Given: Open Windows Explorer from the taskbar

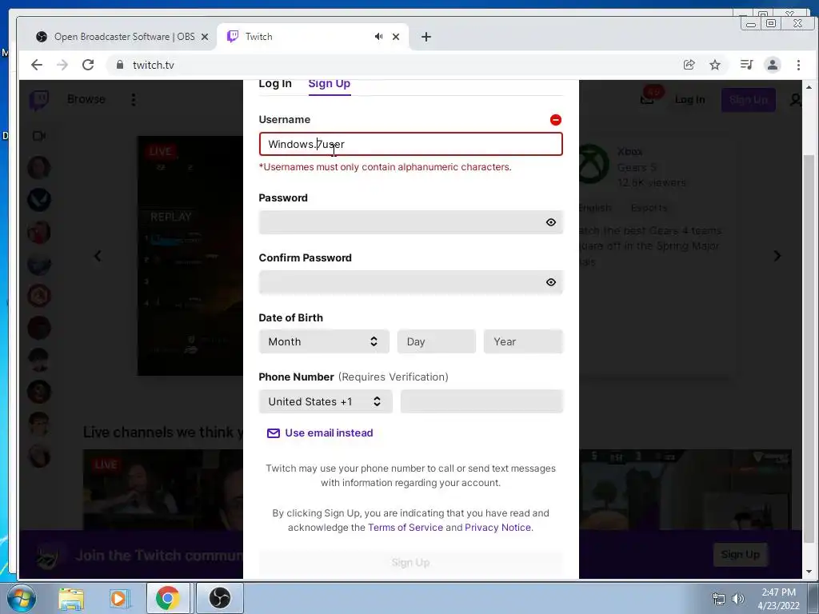Looking at the screenshot, I should (x=71, y=598).
